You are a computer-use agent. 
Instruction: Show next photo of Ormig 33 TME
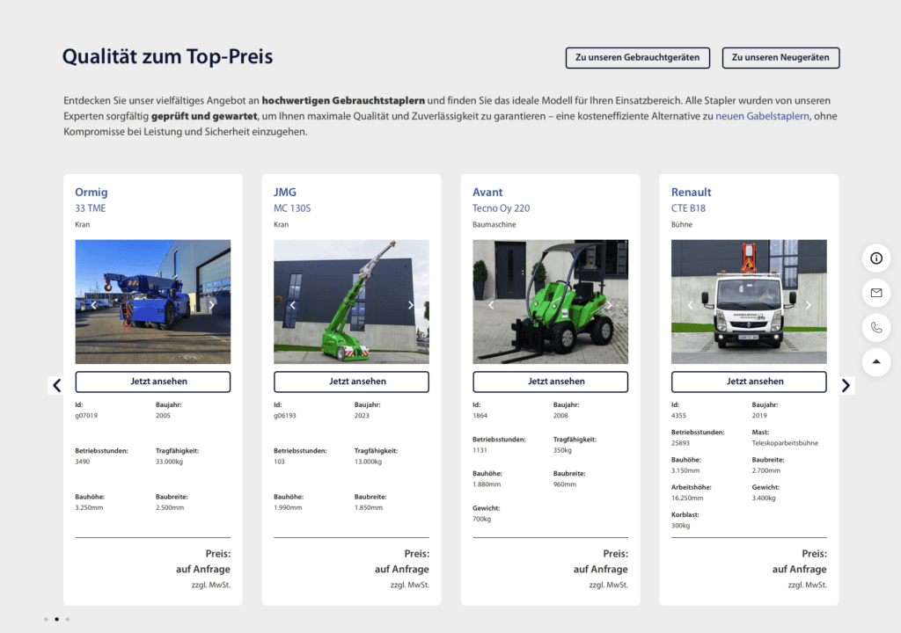pos(212,305)
